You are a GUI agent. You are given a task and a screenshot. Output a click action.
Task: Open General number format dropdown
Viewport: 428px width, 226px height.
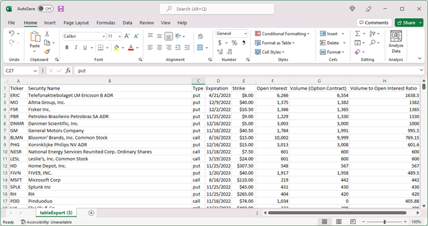245,34
